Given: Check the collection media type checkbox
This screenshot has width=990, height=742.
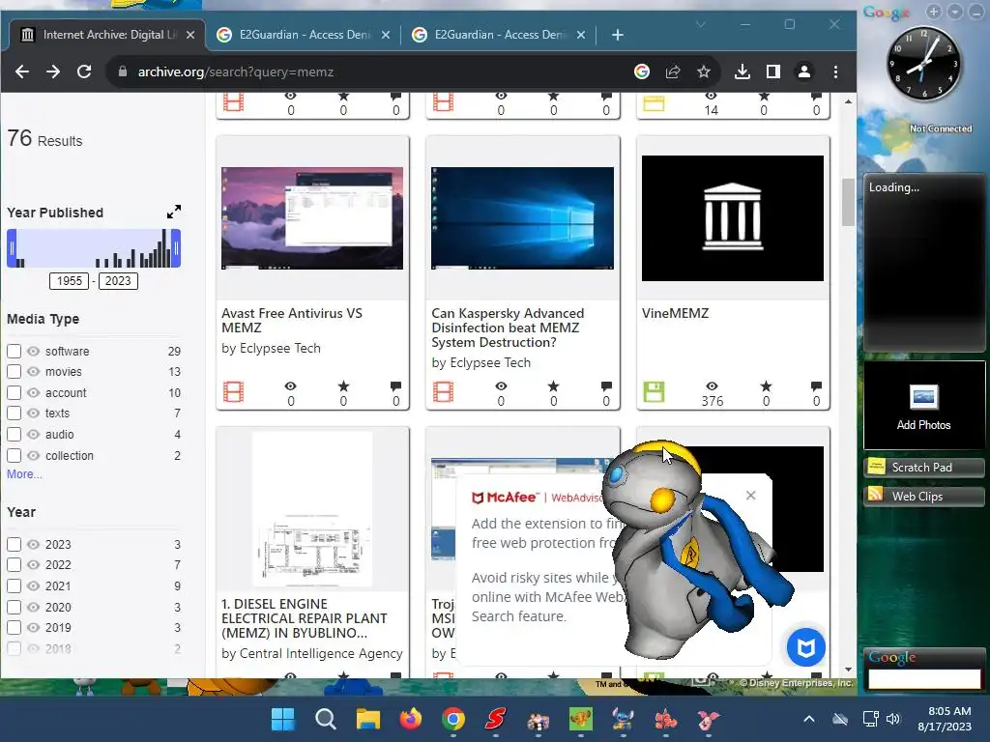Looking at the screenshot, I should (14, 455).
